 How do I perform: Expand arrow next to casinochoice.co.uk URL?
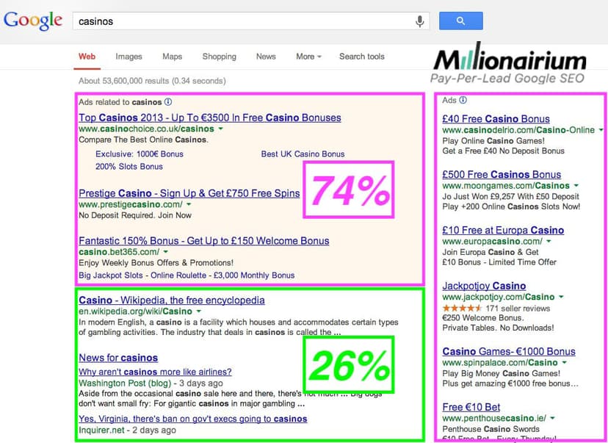click(221, 129)
